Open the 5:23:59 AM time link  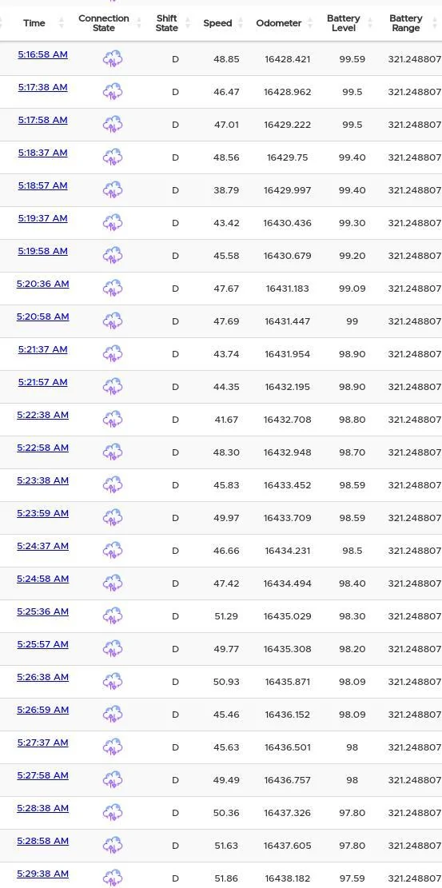(42, 513)
